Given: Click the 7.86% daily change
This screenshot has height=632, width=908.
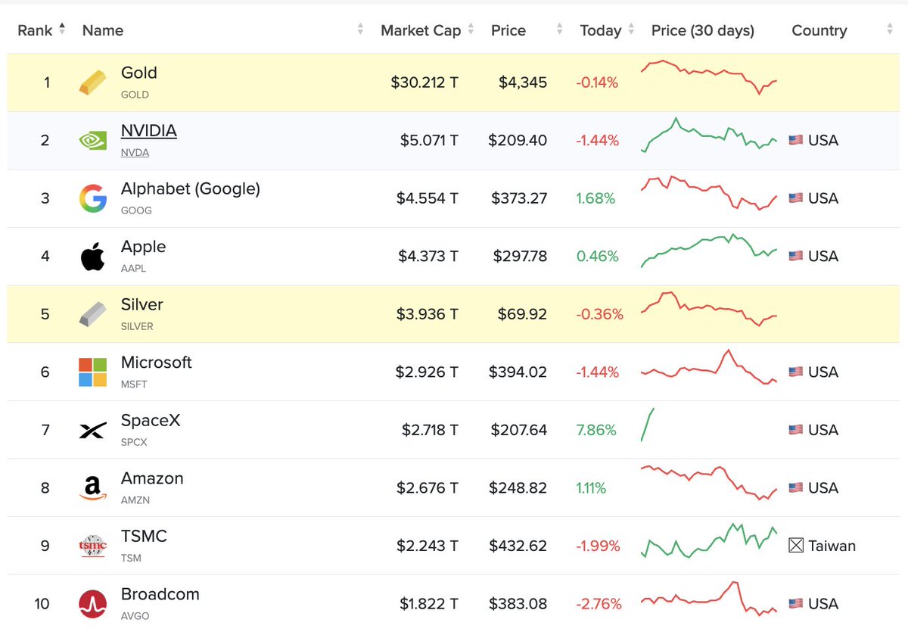Looking at the screenshot, I should coord(596,430).
